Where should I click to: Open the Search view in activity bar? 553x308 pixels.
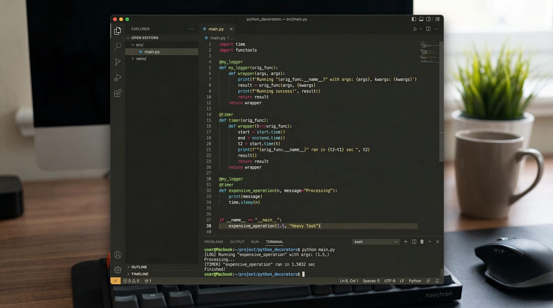[x=118, y=46]
